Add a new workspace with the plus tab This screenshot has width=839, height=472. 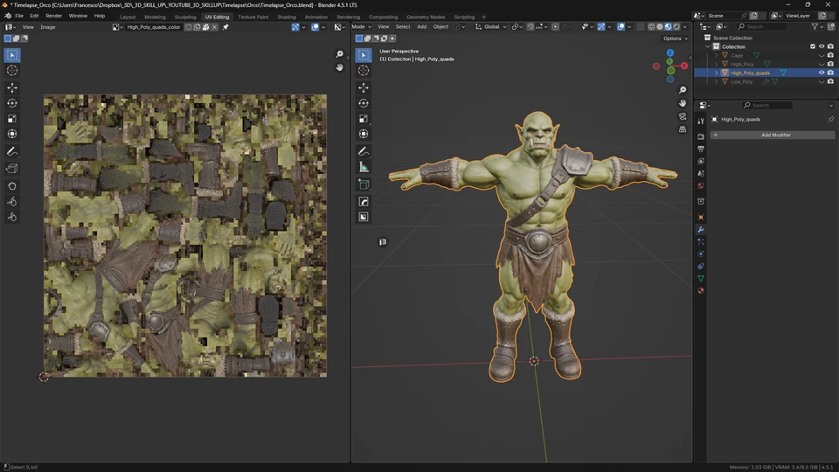point(483,17)
